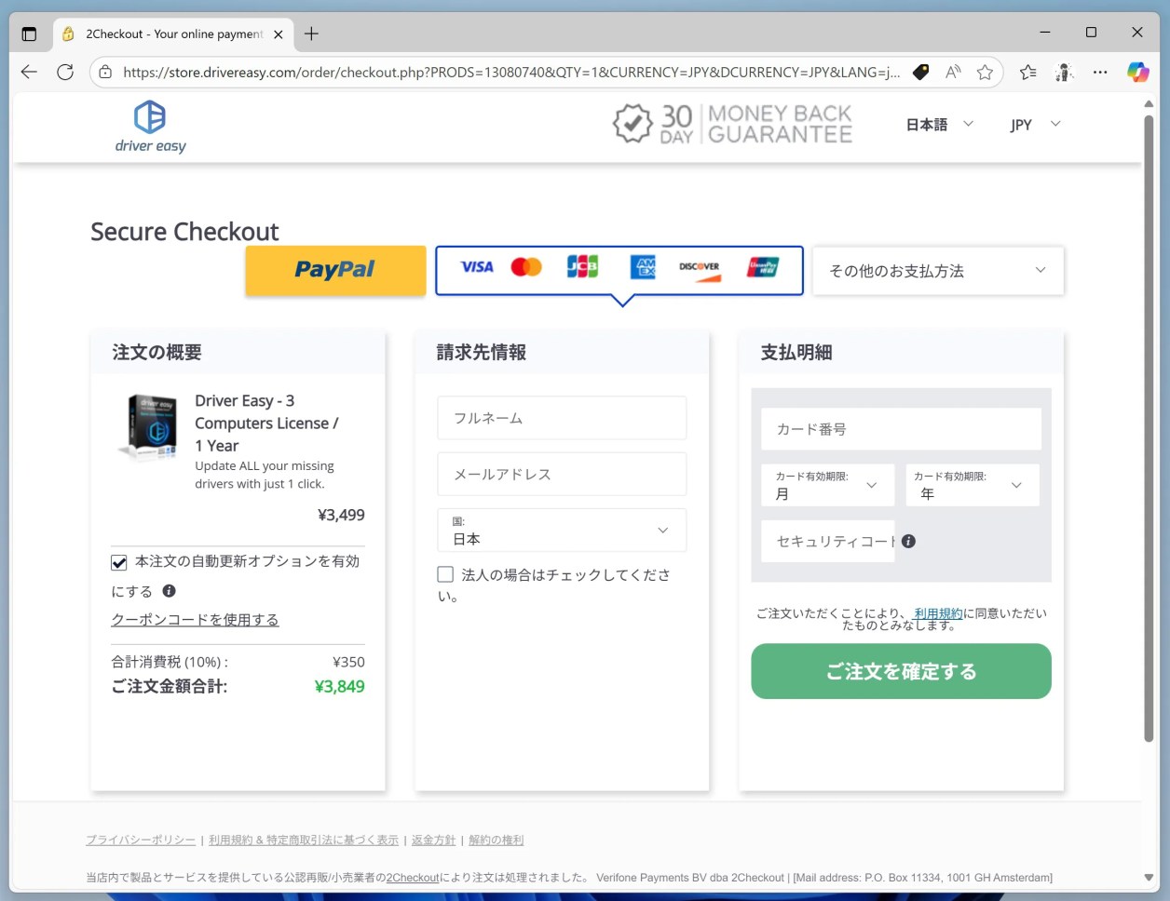This screenshot has width=1170, height=901.
Task: Open 解約の権利 footer link
Action: point(497,840)
